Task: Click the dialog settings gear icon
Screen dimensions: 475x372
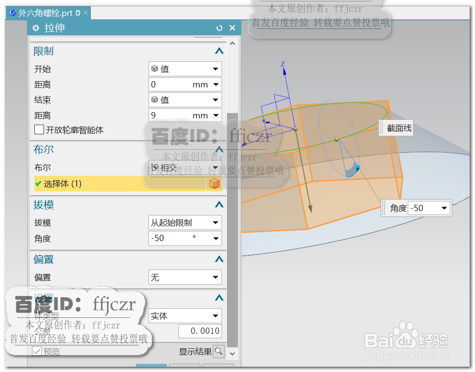Action: click(36, 28)
